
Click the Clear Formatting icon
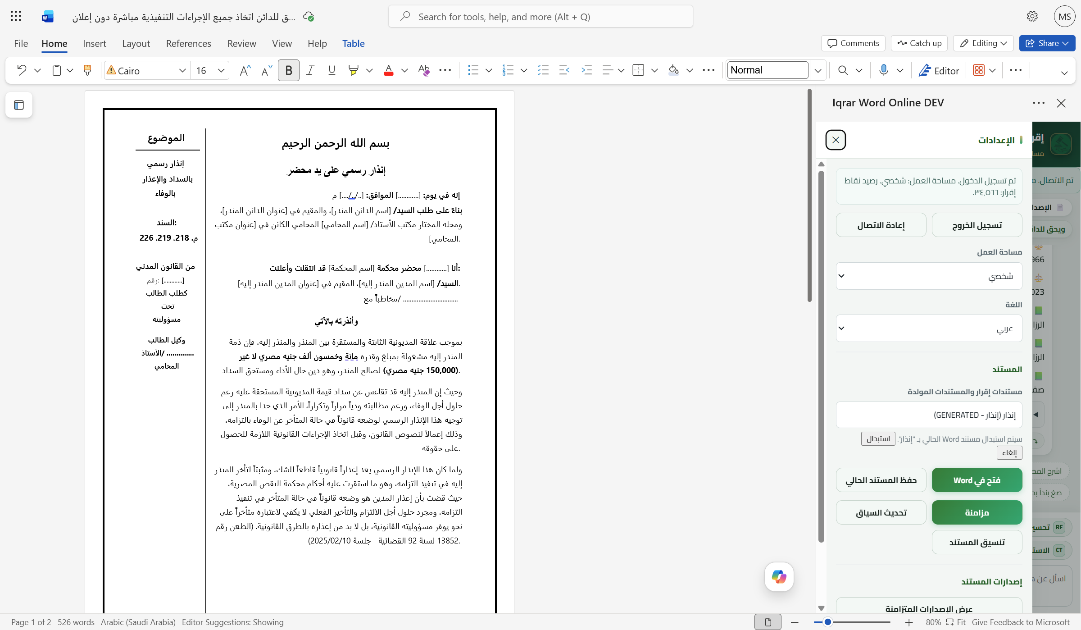[424, 70]
